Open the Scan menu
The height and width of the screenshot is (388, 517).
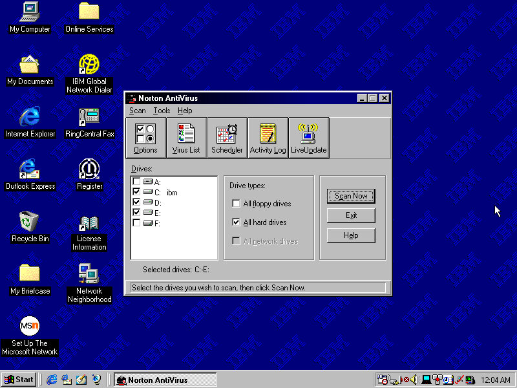click(137, 111)
